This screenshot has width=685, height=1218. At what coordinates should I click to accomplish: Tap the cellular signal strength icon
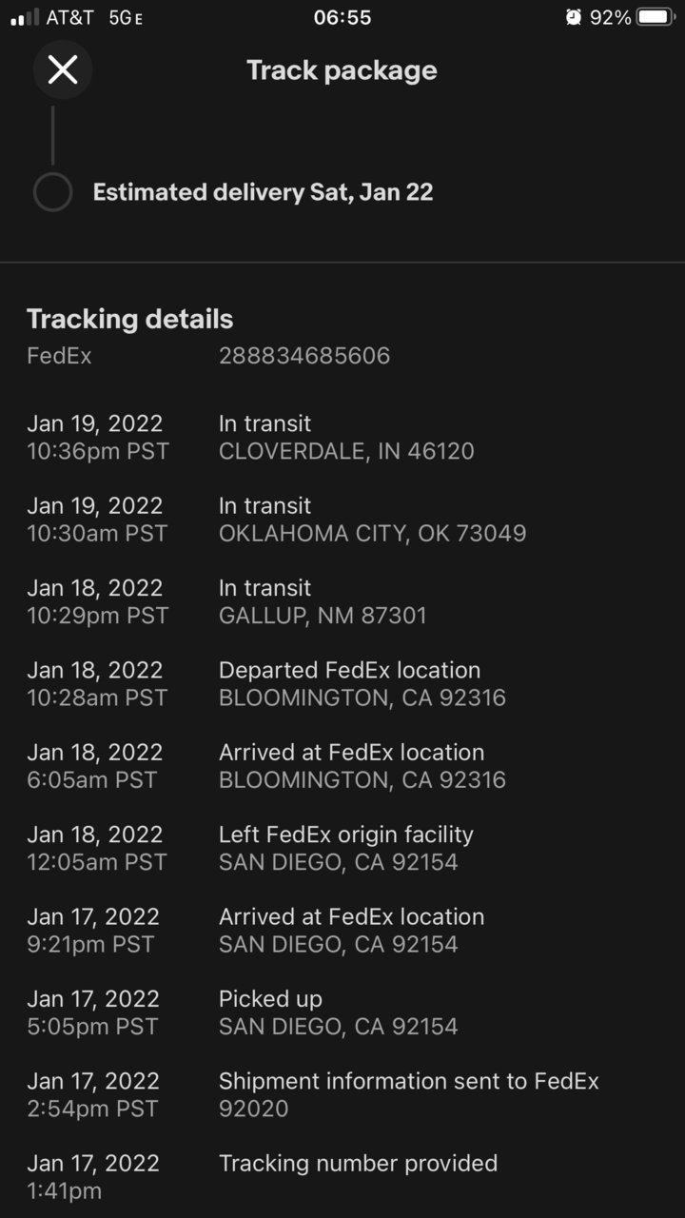pos(25,17)
